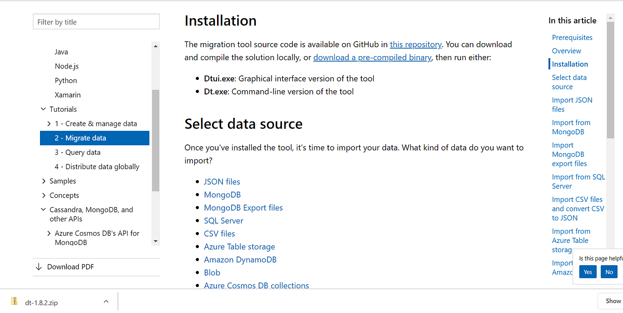Open the CSV files link

click(x=220, y=234)
